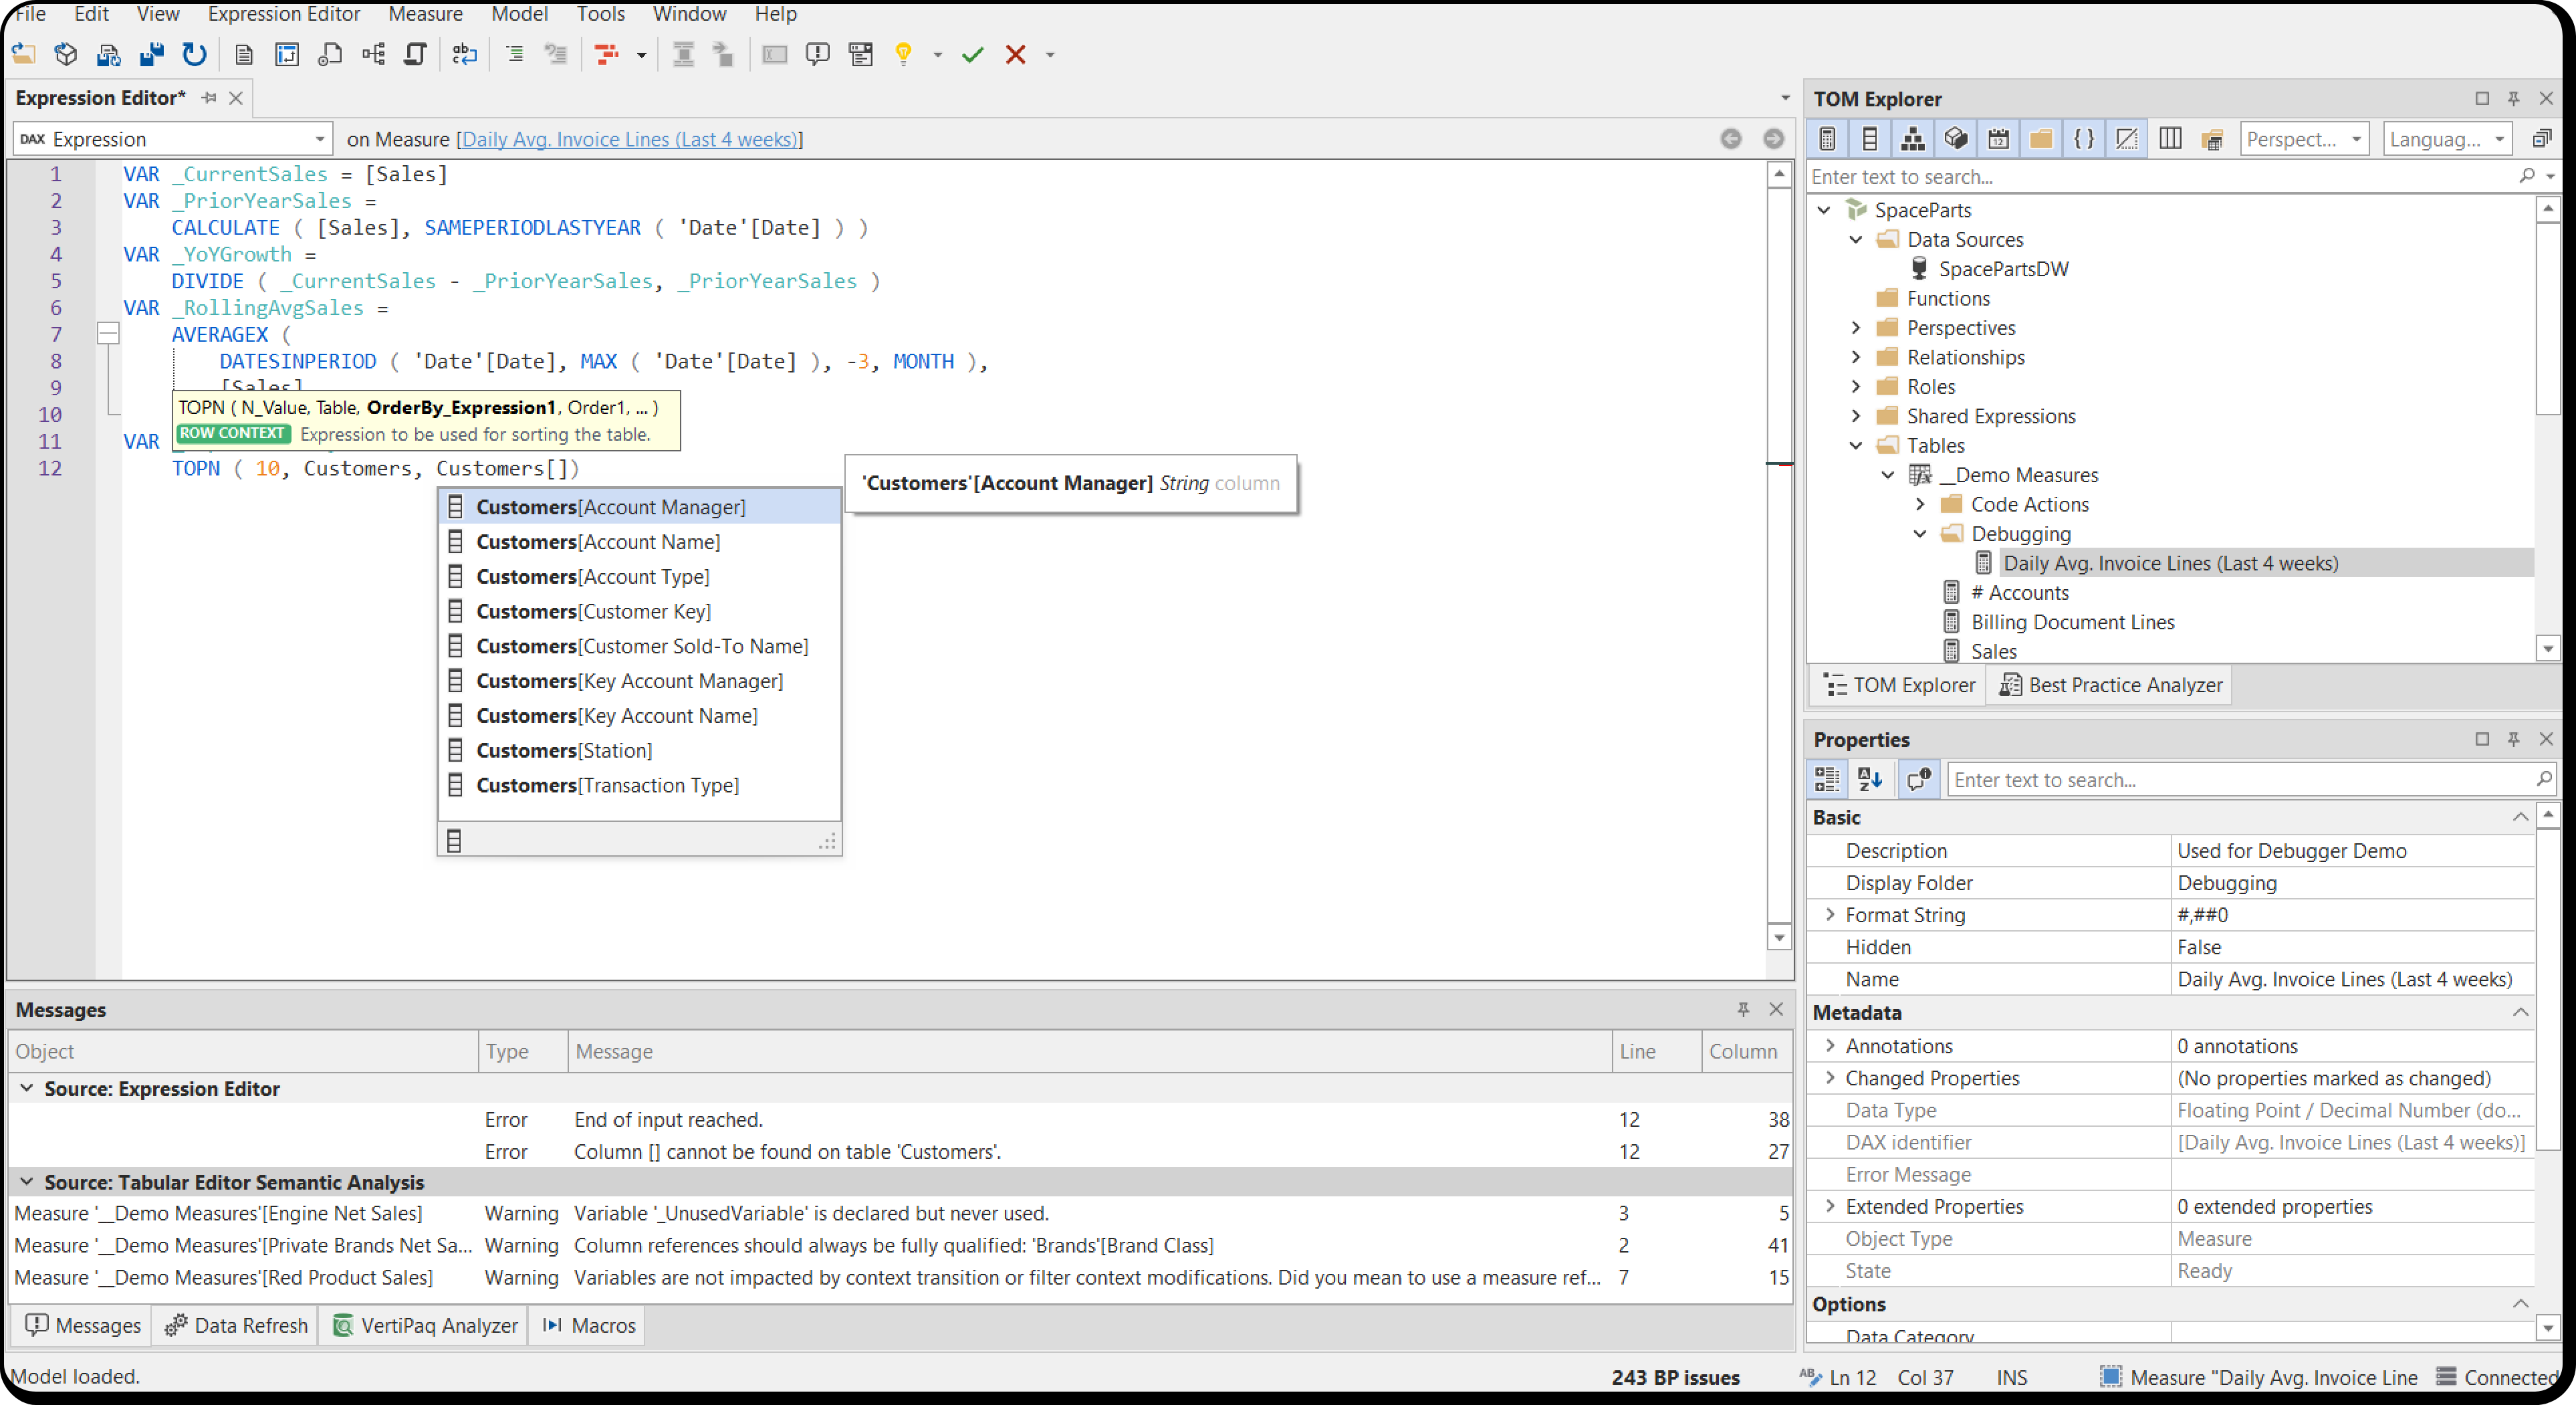Click the red Format DAX icon
The height and width of the screenshot is (1405, 2576).
tap(606, 55)
